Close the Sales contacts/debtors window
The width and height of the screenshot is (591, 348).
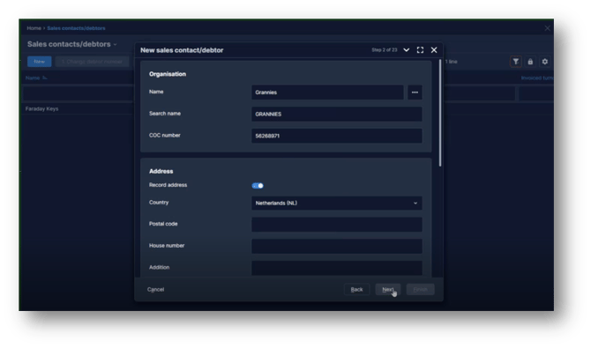(547, 28)
